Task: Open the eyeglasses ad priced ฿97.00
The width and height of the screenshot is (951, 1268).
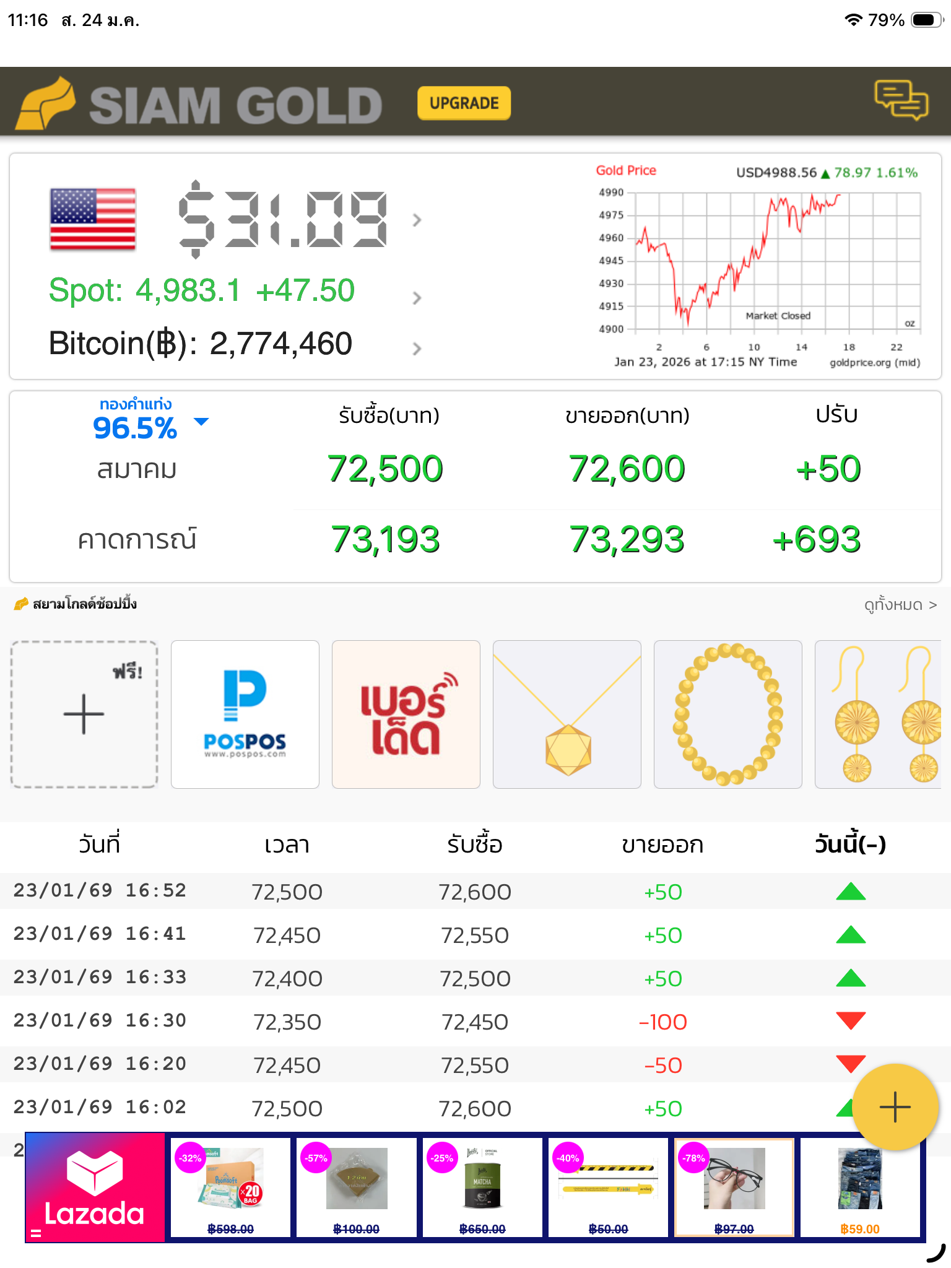Action: [x=734, y=1188]
